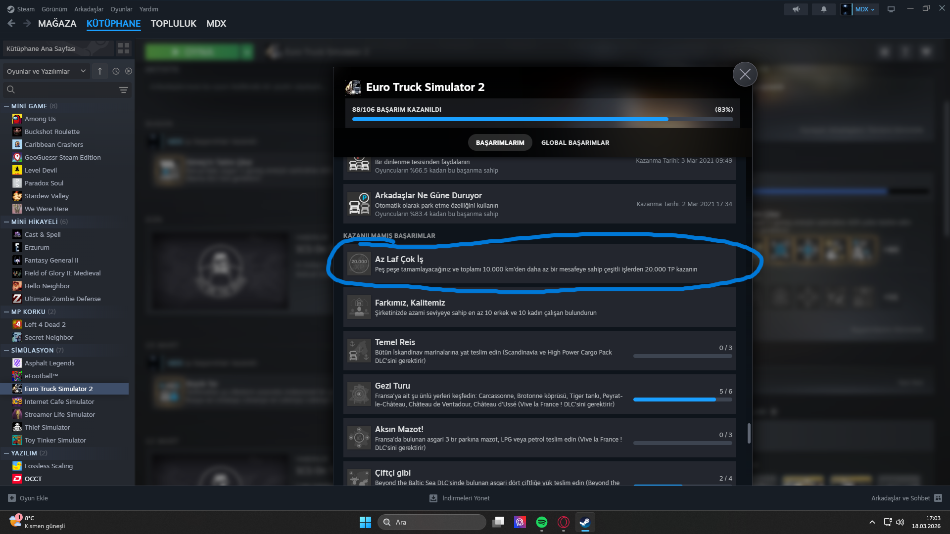Click the ready-to-play filter icon

pyautogui.click(x=129, y=71)
